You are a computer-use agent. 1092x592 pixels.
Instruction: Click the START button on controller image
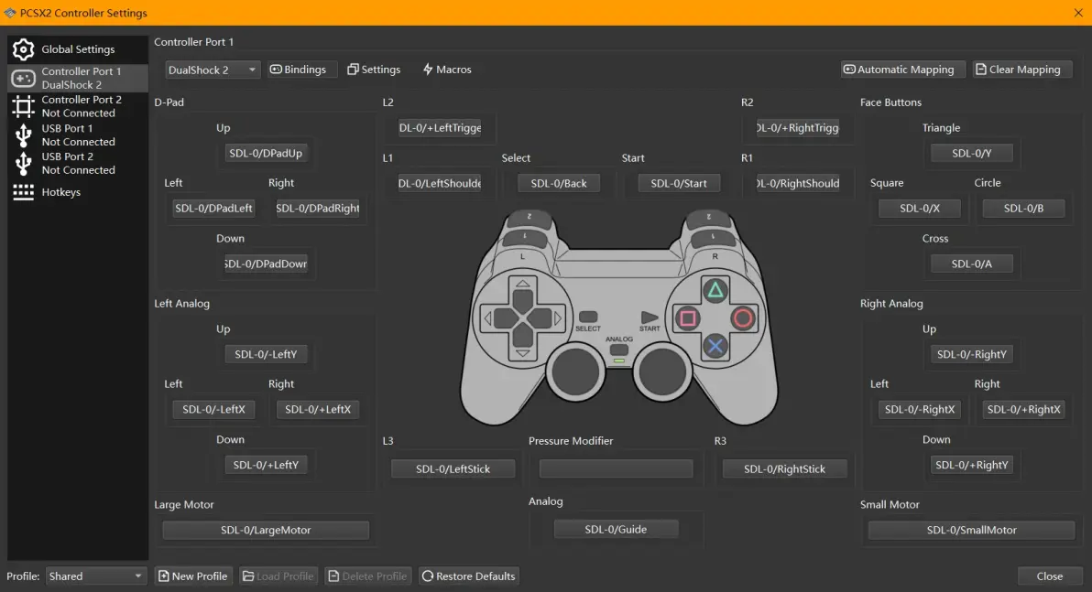(x=650, y=318)
